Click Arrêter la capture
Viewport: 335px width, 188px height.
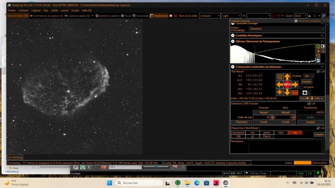(107, 16)
